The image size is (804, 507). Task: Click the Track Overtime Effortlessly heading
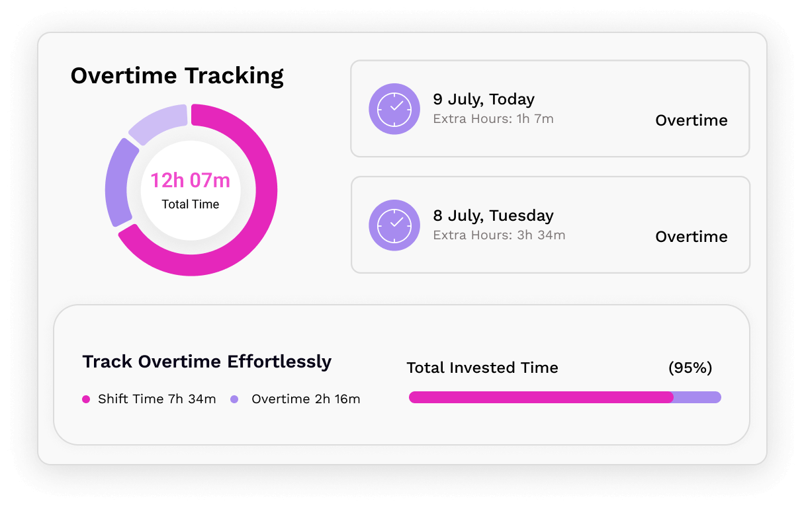point(207,362)
